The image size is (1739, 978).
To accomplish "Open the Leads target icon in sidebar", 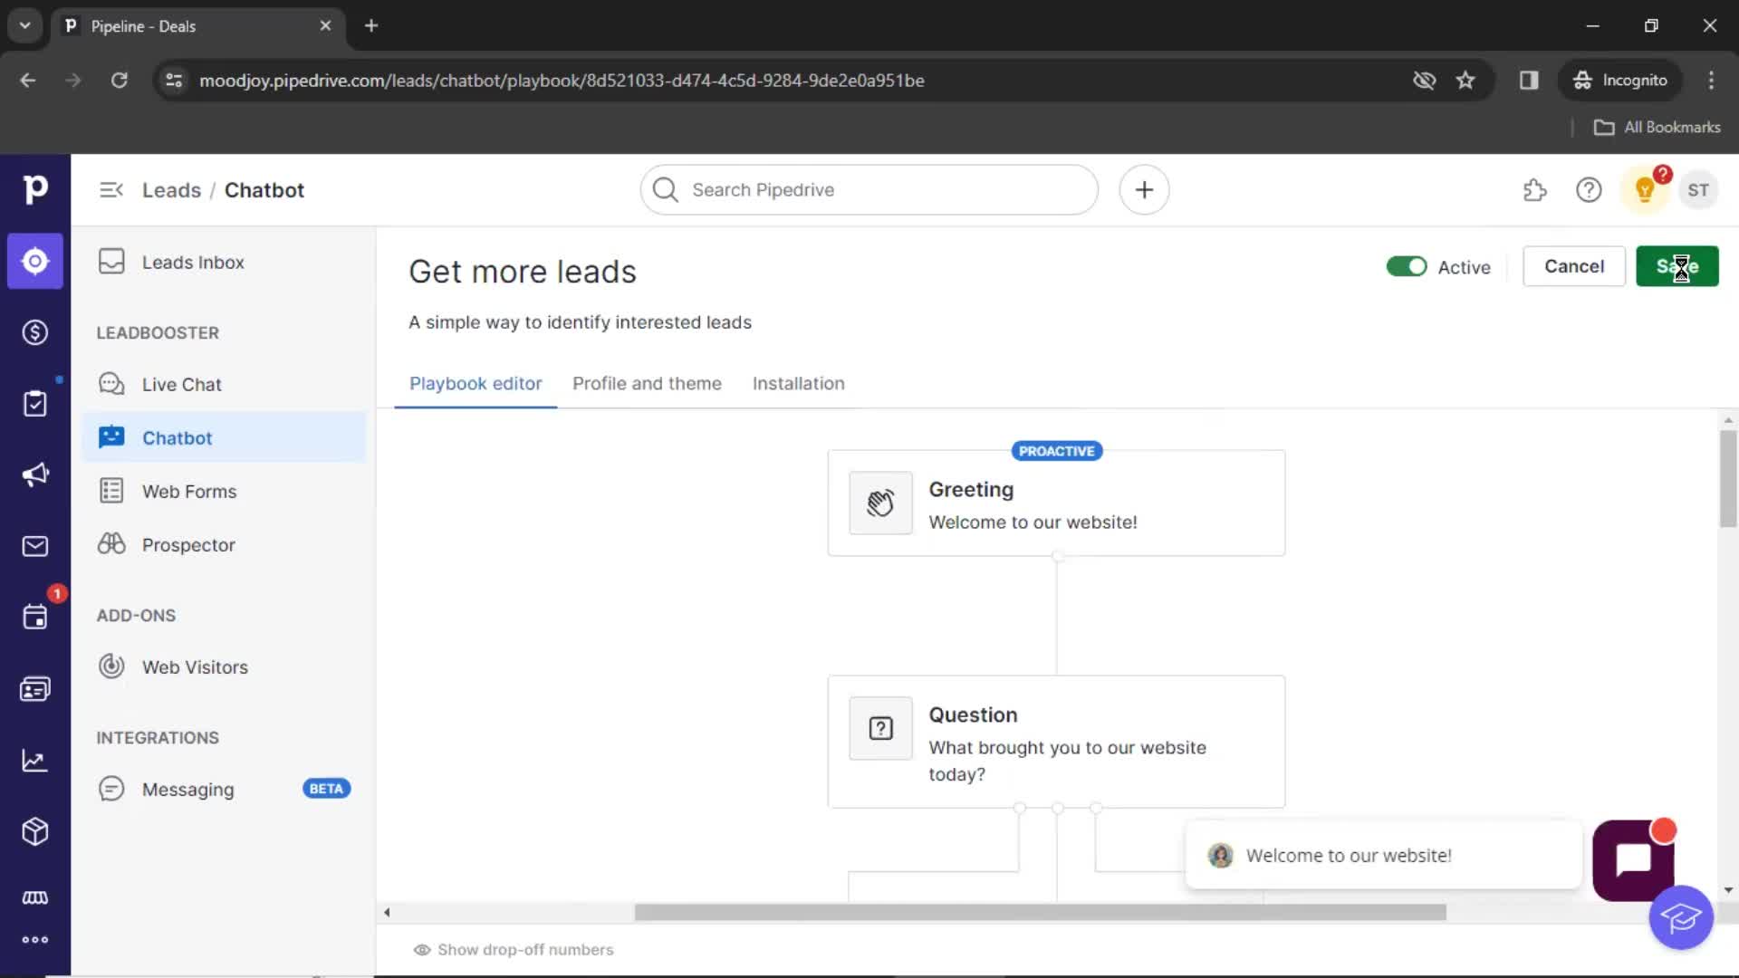I will coord(34,262).
